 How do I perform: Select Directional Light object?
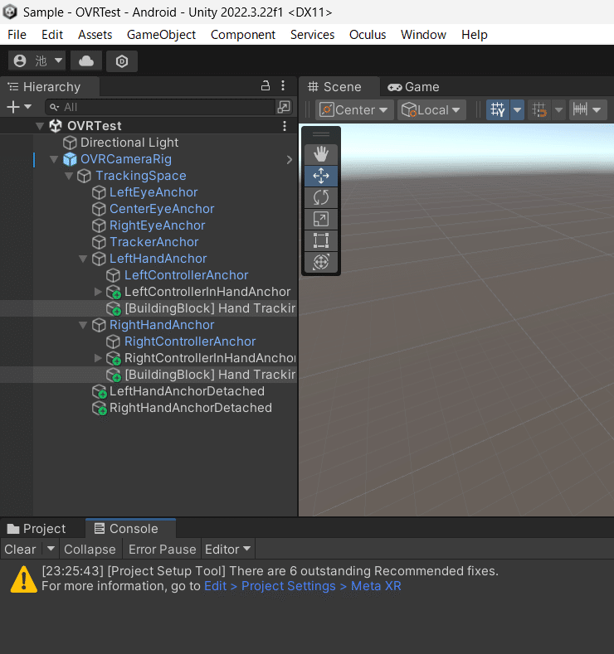129,143
